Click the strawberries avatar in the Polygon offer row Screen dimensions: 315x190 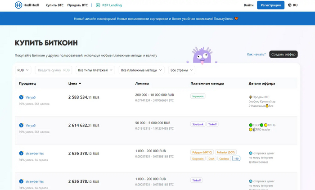tap(21, 153)
